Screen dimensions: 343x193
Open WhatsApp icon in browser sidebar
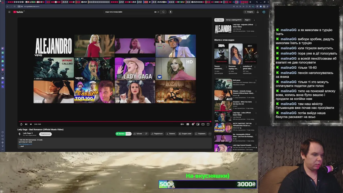click(3, 61)
